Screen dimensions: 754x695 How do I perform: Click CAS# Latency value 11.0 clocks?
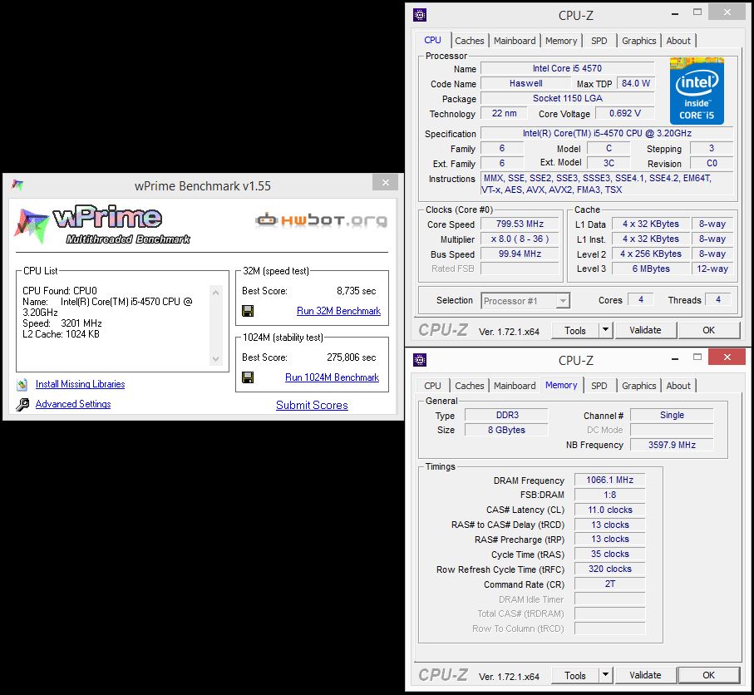[609, 510]
